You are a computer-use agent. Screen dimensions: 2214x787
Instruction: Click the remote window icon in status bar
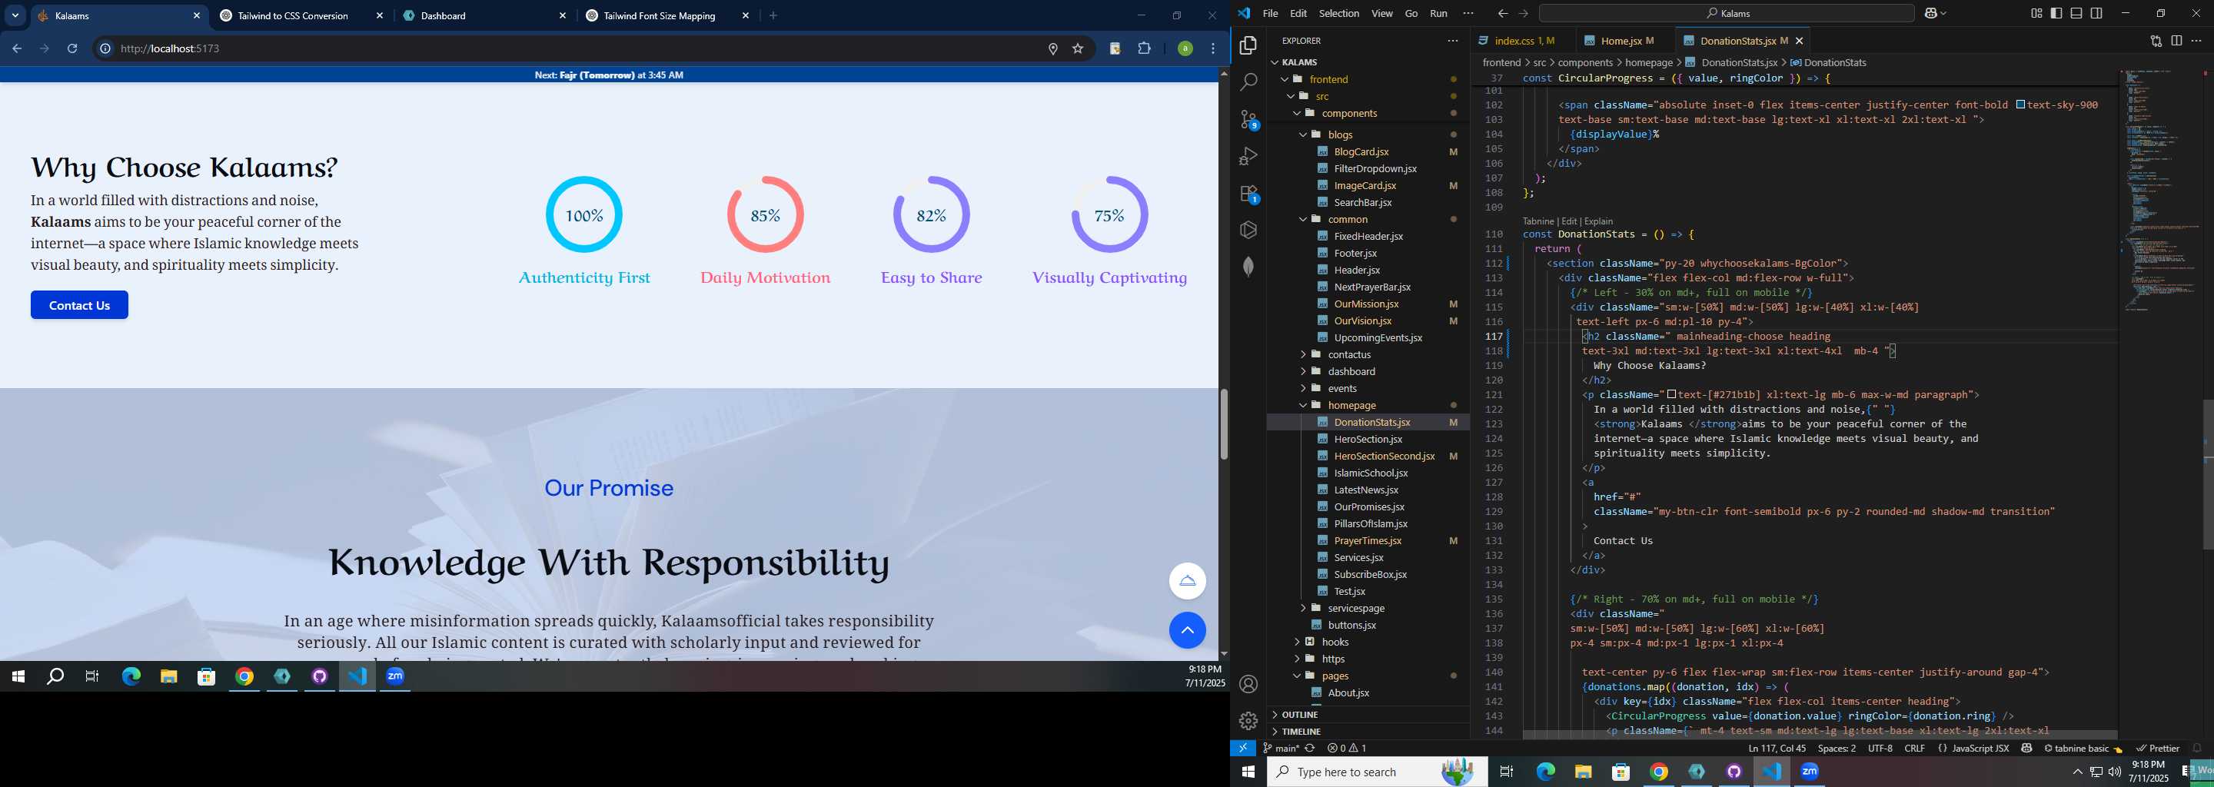point(1243,749)
